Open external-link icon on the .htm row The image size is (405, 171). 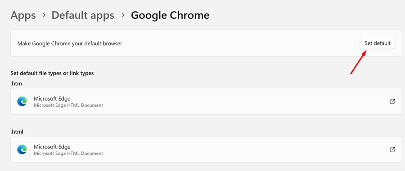(392, 101)
